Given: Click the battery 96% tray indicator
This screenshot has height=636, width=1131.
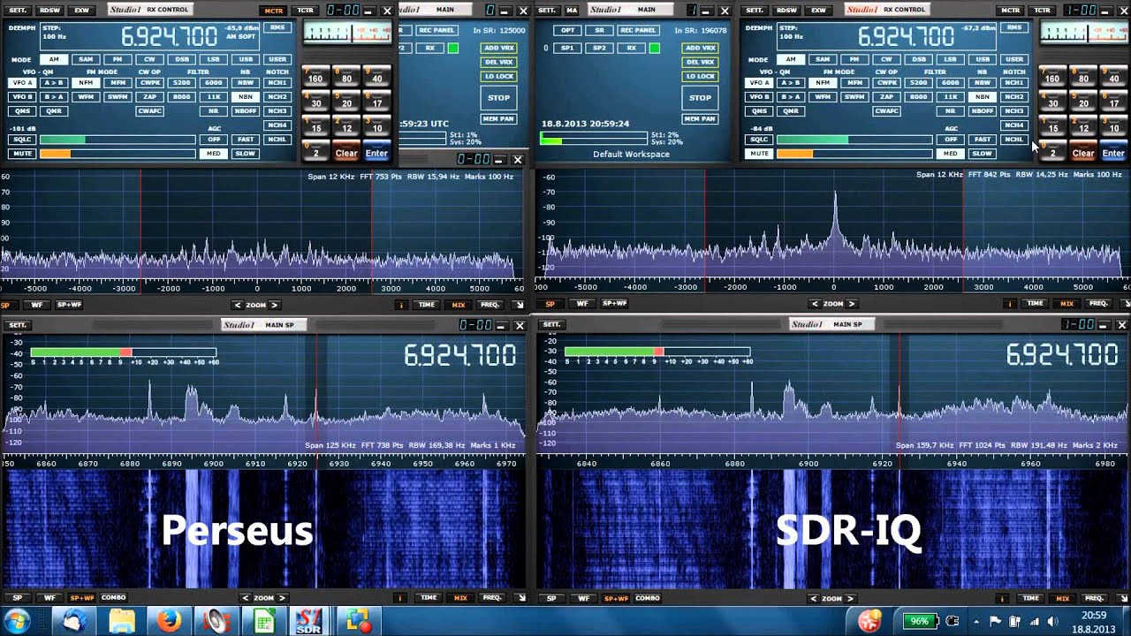Looking at the screenshot, I should click(919, 621).
